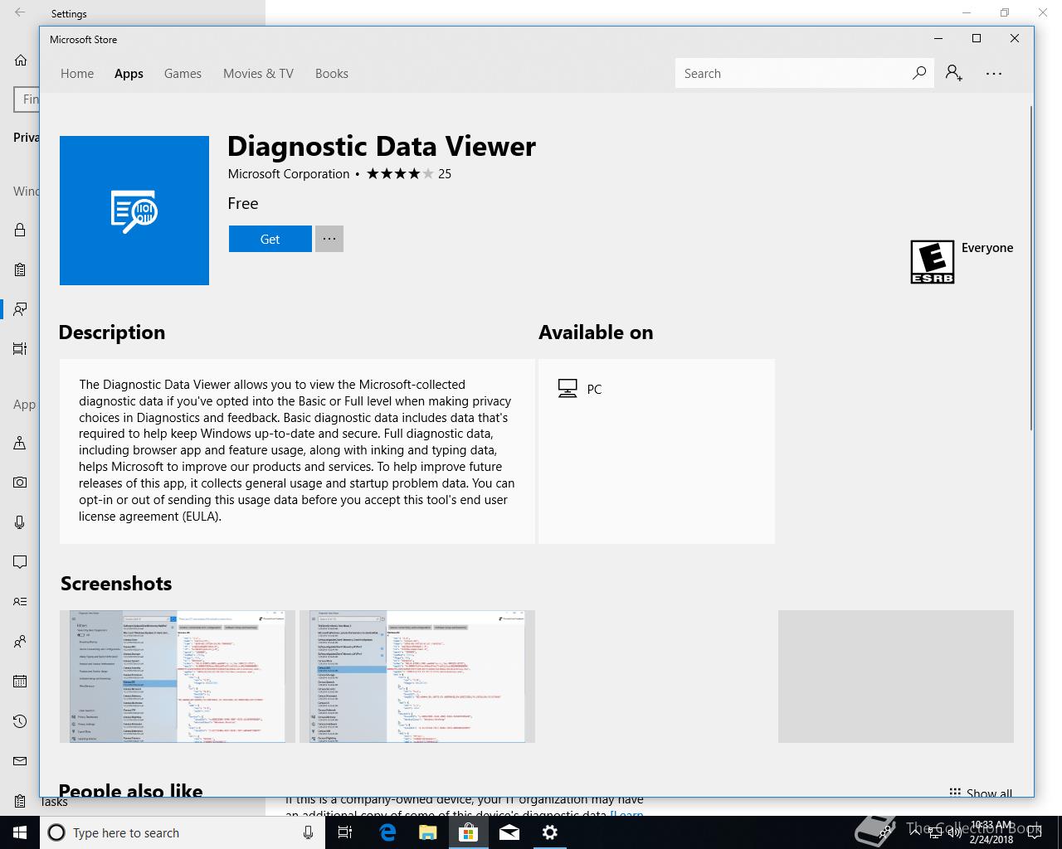
Task: Select the lock icon in Settings sidebar
Action: click(x=20, y=230)
